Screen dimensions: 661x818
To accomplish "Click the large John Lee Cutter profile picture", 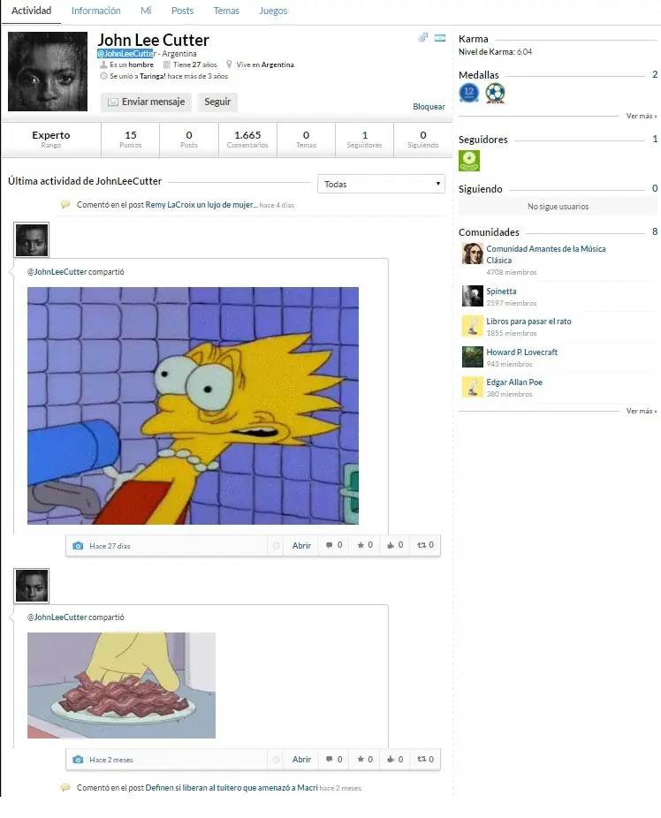I will [48, 72].
